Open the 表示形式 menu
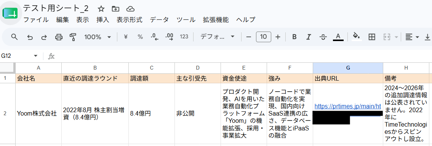432x146 pixels. pos(130,20)
